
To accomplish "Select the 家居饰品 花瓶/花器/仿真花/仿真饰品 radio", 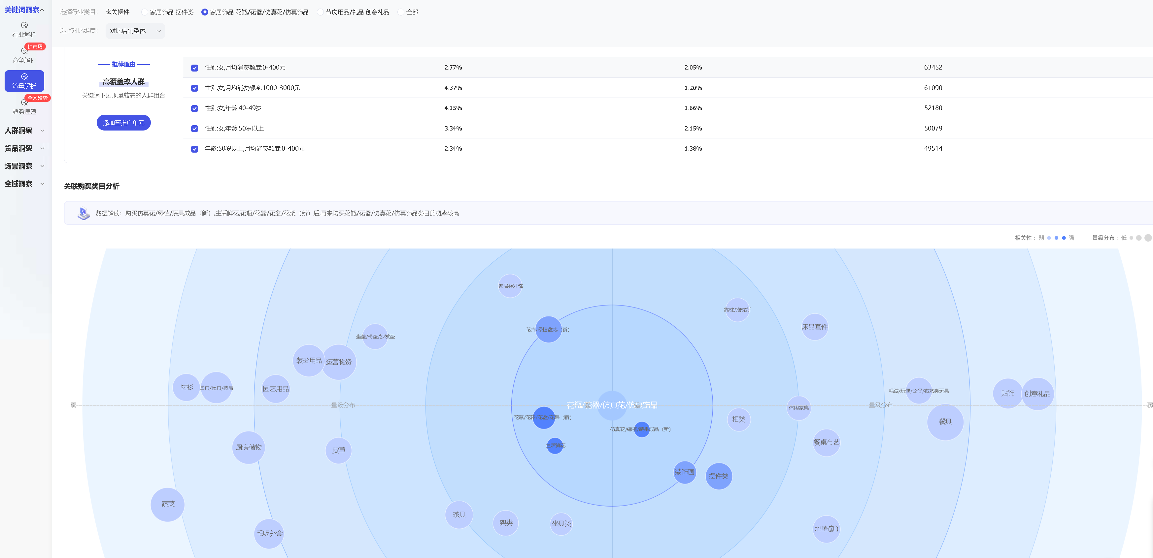I will click(x=205, y=12).
